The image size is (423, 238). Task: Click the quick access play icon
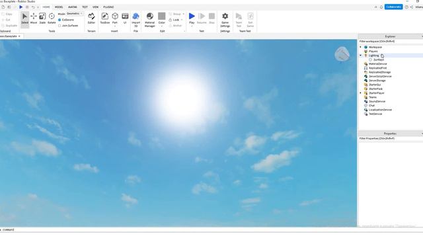20,7
